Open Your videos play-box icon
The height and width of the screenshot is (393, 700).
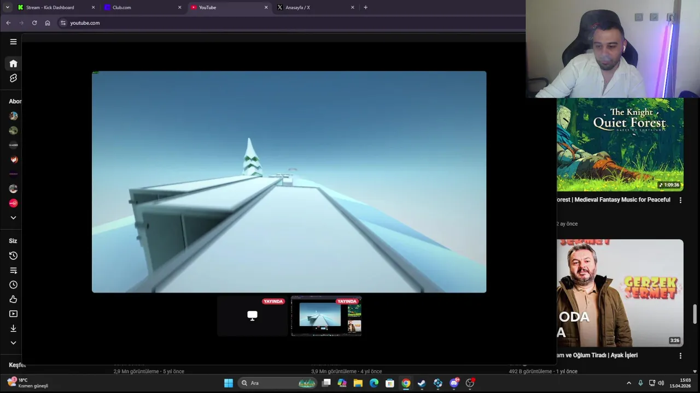(13, 314)
